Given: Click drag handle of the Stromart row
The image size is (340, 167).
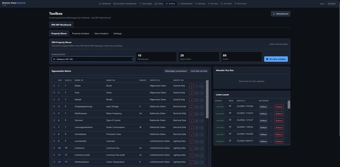Looking at the screenshot, I should coord(54,120).
